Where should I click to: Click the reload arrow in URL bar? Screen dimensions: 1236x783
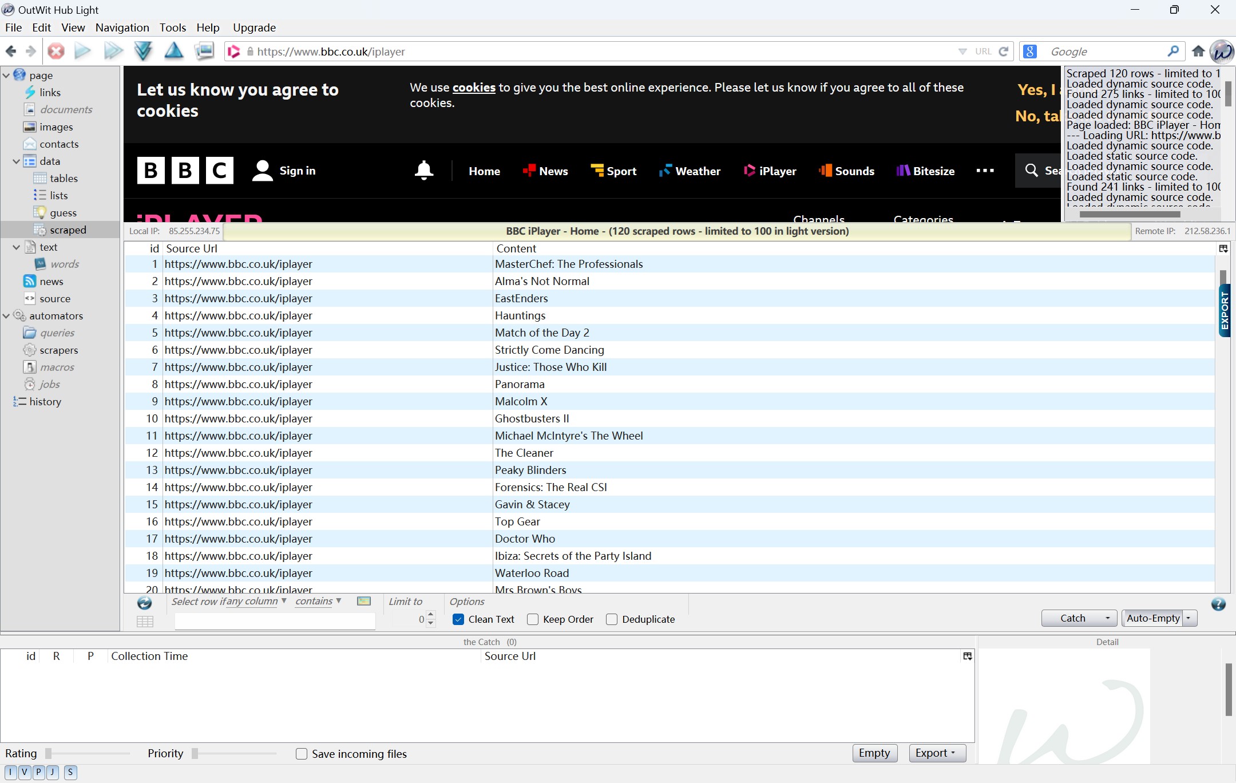[x=1004, y=52]
